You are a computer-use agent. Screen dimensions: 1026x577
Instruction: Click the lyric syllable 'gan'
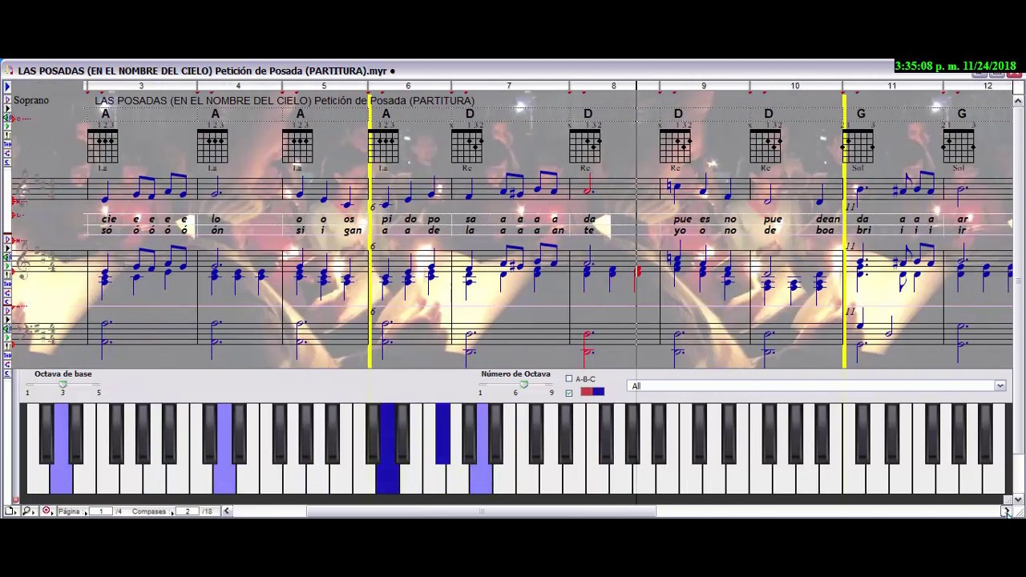[x=353, y=230]
